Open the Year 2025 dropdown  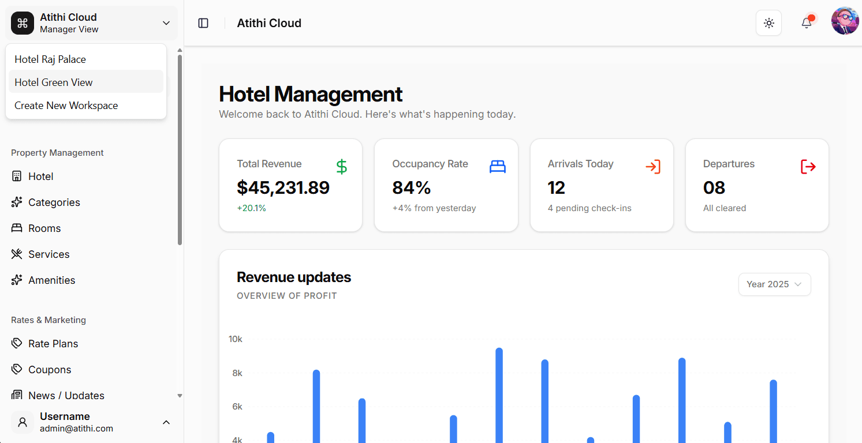click(x=774, y=284)
